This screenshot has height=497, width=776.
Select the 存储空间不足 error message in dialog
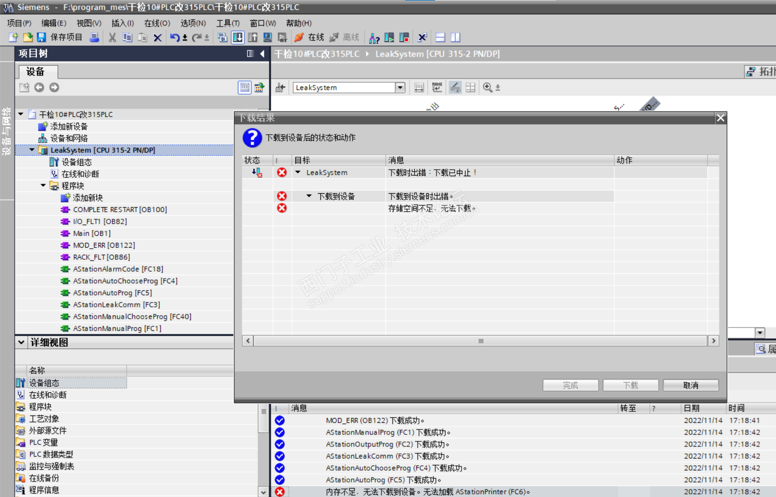(x=432, y=208)
